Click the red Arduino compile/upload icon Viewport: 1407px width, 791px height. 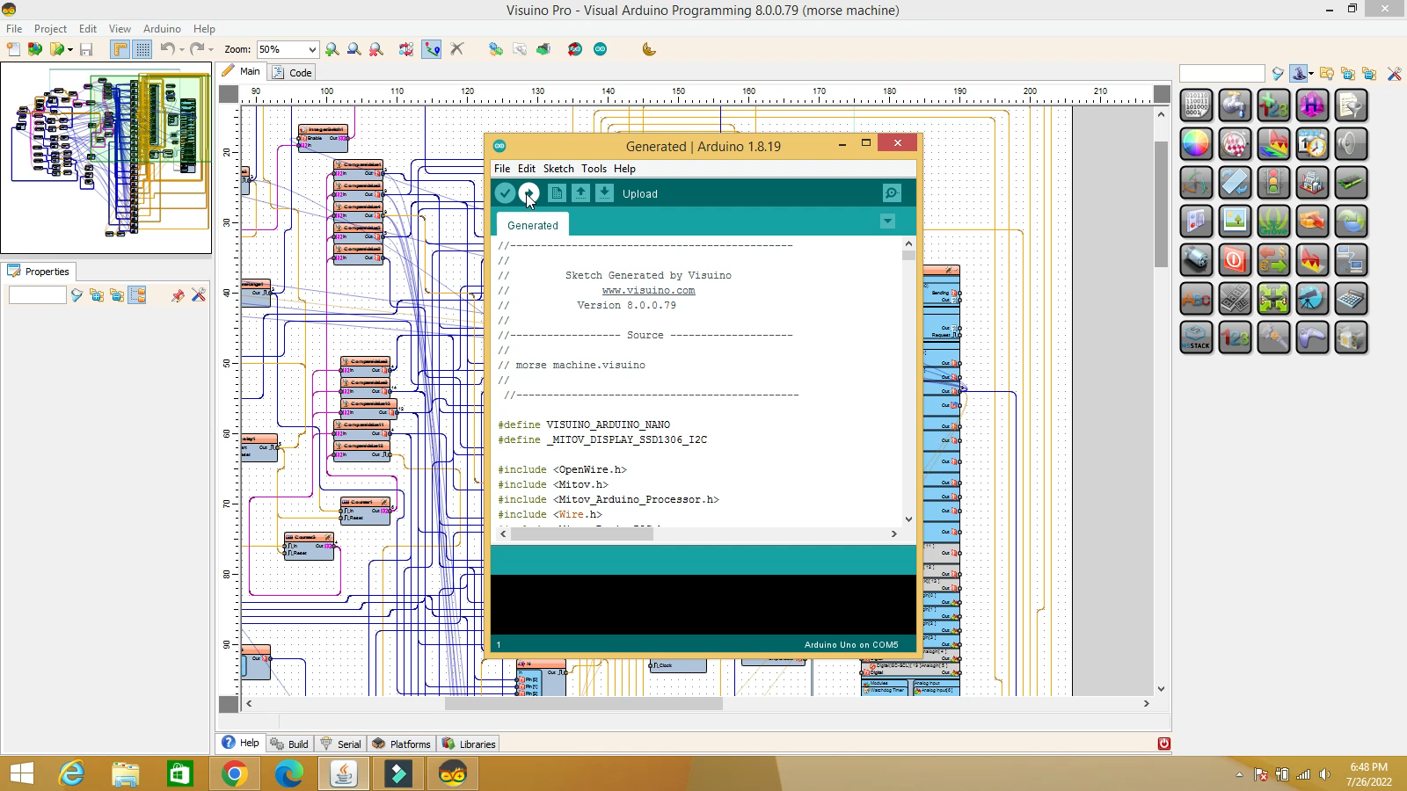coord(575,49)
